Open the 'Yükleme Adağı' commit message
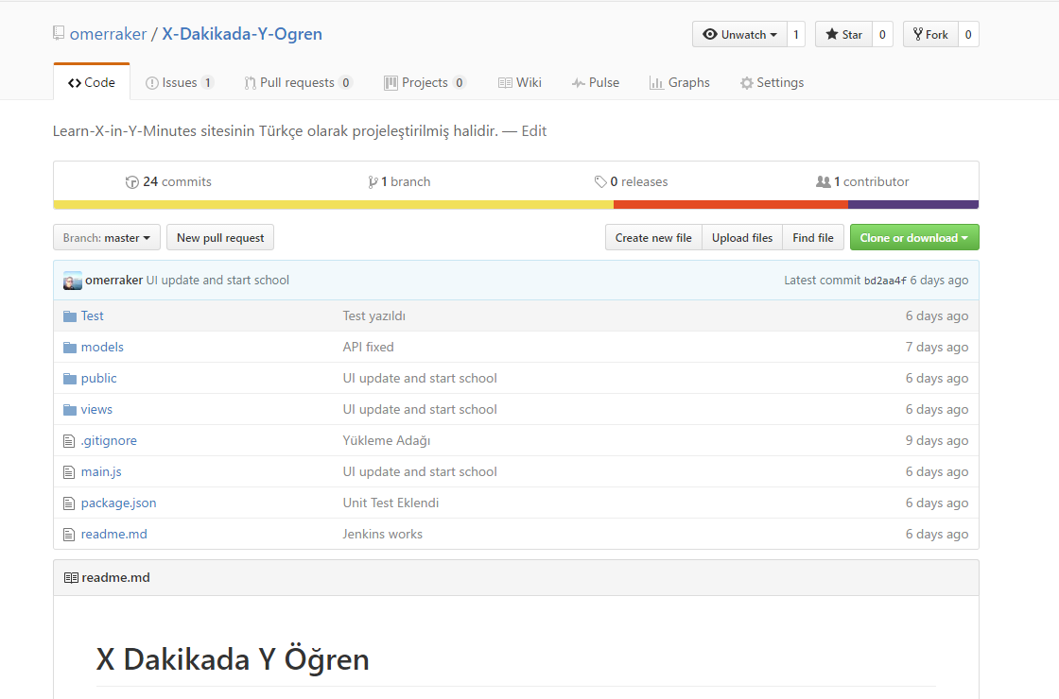 coord(387,440)
